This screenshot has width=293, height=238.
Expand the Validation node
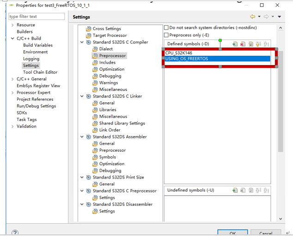12,126
